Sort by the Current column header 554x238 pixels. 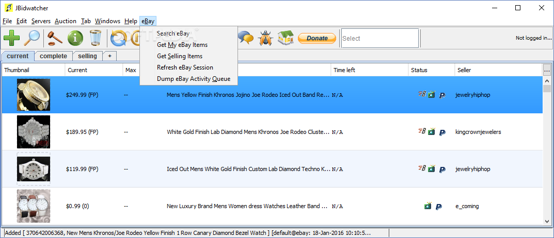pos(94,70)
